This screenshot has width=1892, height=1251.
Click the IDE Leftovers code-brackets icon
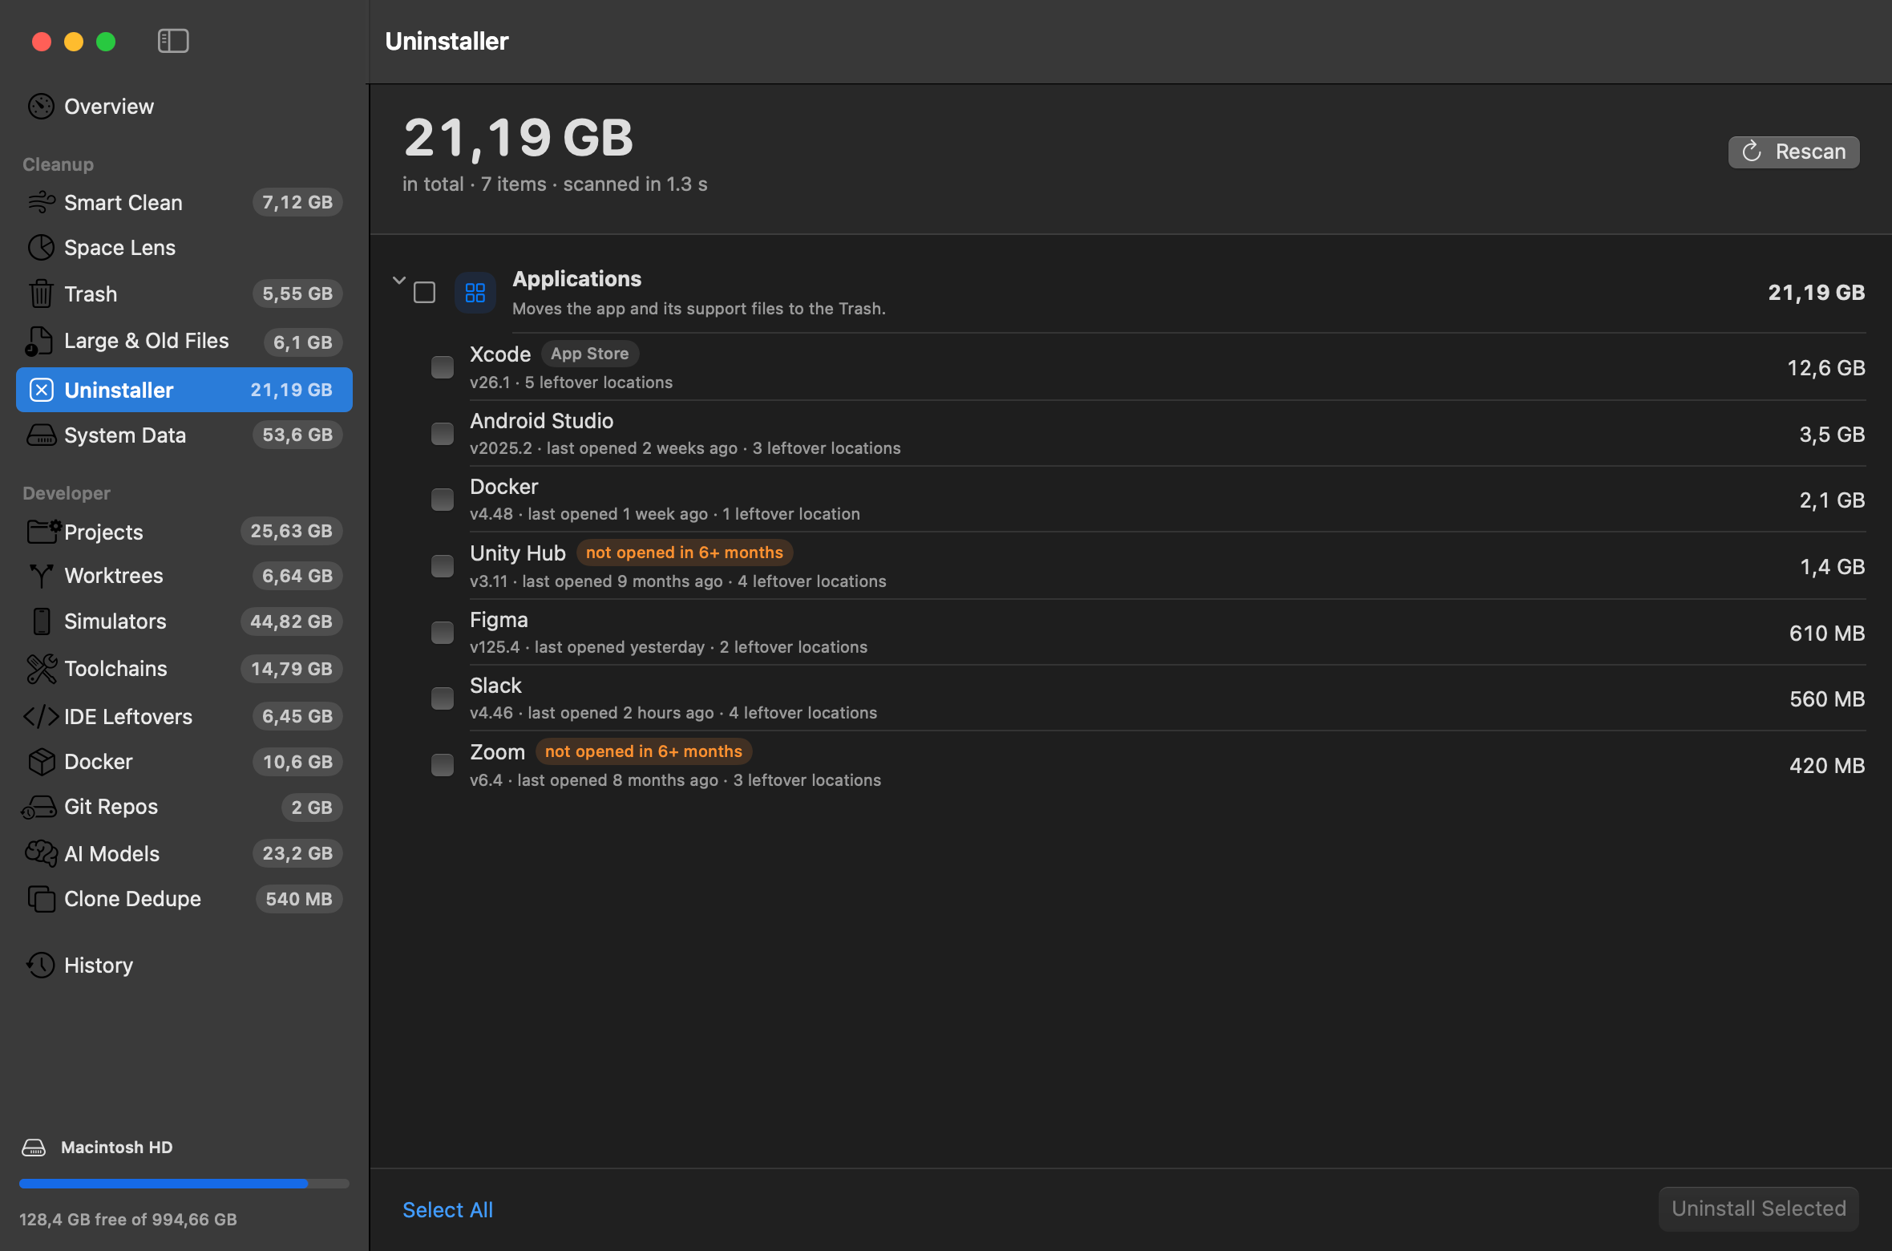coord(41,716)
